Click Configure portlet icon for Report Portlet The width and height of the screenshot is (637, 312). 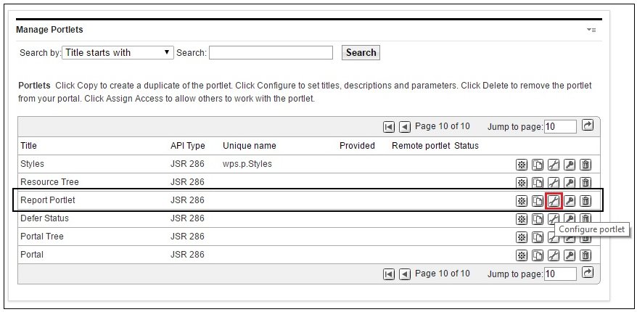(554, 201)
